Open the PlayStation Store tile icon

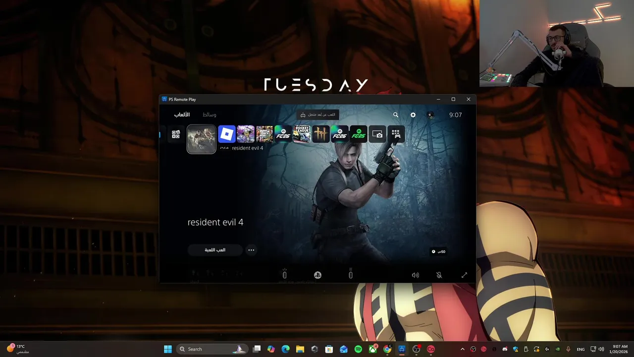point(176,134)
